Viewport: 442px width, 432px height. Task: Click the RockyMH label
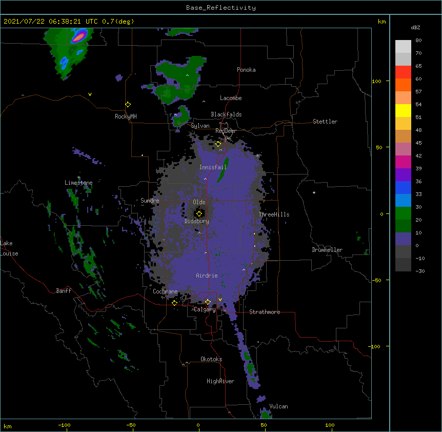126,116
